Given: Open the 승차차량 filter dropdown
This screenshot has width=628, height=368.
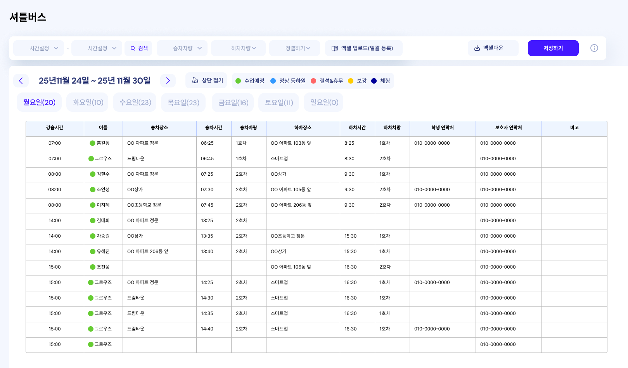Looking at the screenshot, I should coord(182,48).
